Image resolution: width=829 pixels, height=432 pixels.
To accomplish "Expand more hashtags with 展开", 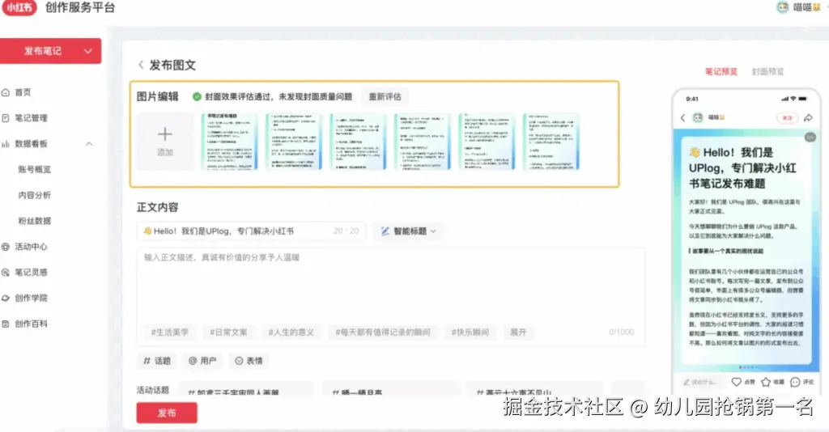I will (517, 332).
